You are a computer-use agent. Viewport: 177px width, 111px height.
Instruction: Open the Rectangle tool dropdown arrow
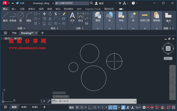coord(39,14)
